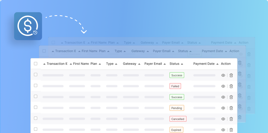View the Cancelled transaction via eye icon
The width and height of the screenshot is (268, 133).
223,119
